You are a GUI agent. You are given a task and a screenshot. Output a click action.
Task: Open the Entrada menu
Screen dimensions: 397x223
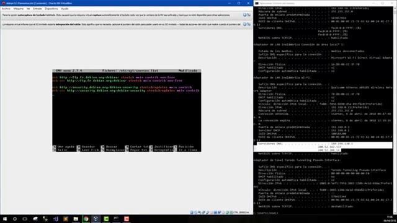pyautogui.click(x=37, y=9)
